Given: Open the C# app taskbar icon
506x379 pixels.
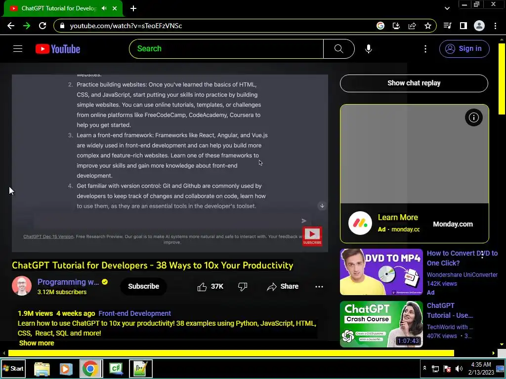Looking at the screenshot, I should [x=116, y=368].
